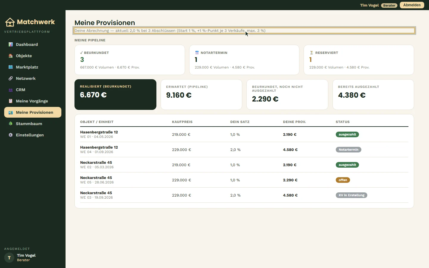The width and height of the screenshot is (429, 268).
Task: Click the Meine Vorgänge clipboard icon
Action: tap(11, 101)
